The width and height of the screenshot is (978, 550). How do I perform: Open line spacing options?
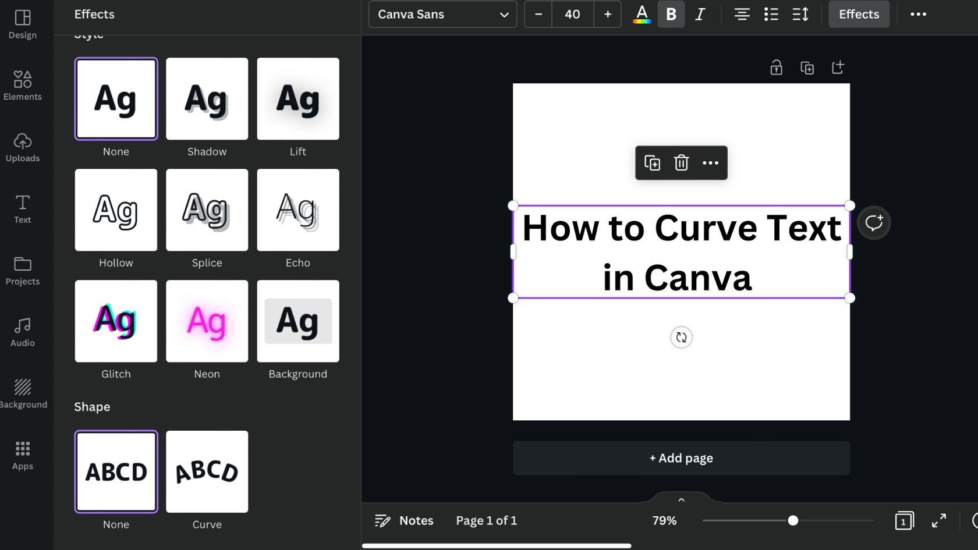point(800,14)
